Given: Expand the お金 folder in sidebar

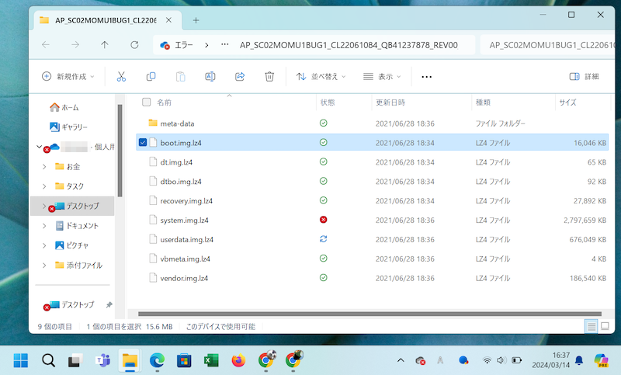Looking at the screenshot, I should coord(44,167).
